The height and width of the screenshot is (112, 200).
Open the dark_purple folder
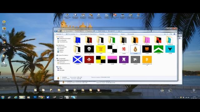click(101, 40)
